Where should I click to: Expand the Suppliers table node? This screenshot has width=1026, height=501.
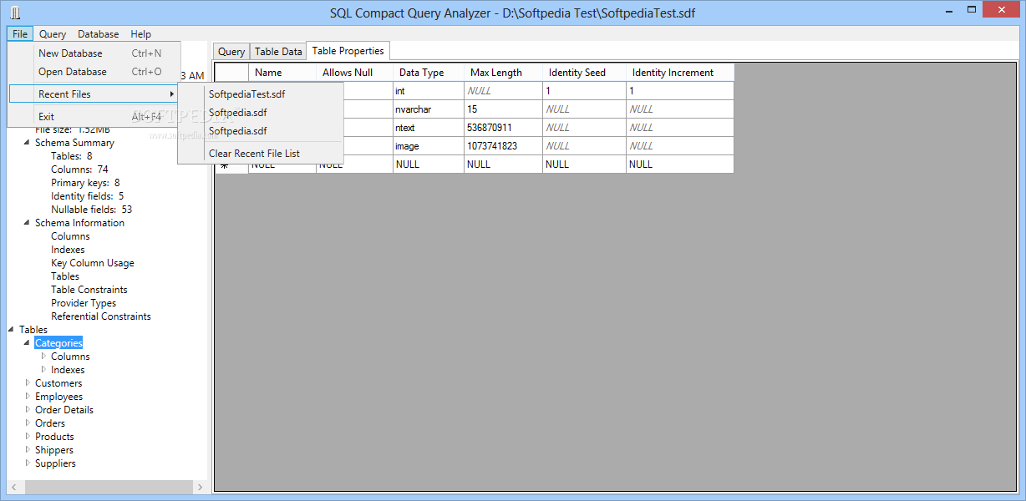click(x=27, y=463)
